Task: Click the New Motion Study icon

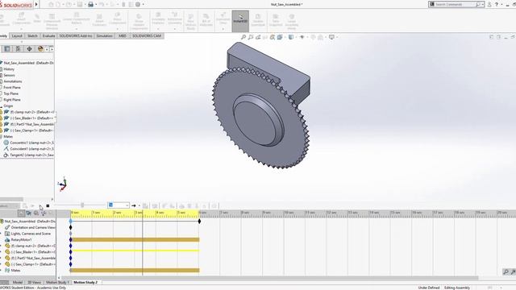Action: pos(190,22)
